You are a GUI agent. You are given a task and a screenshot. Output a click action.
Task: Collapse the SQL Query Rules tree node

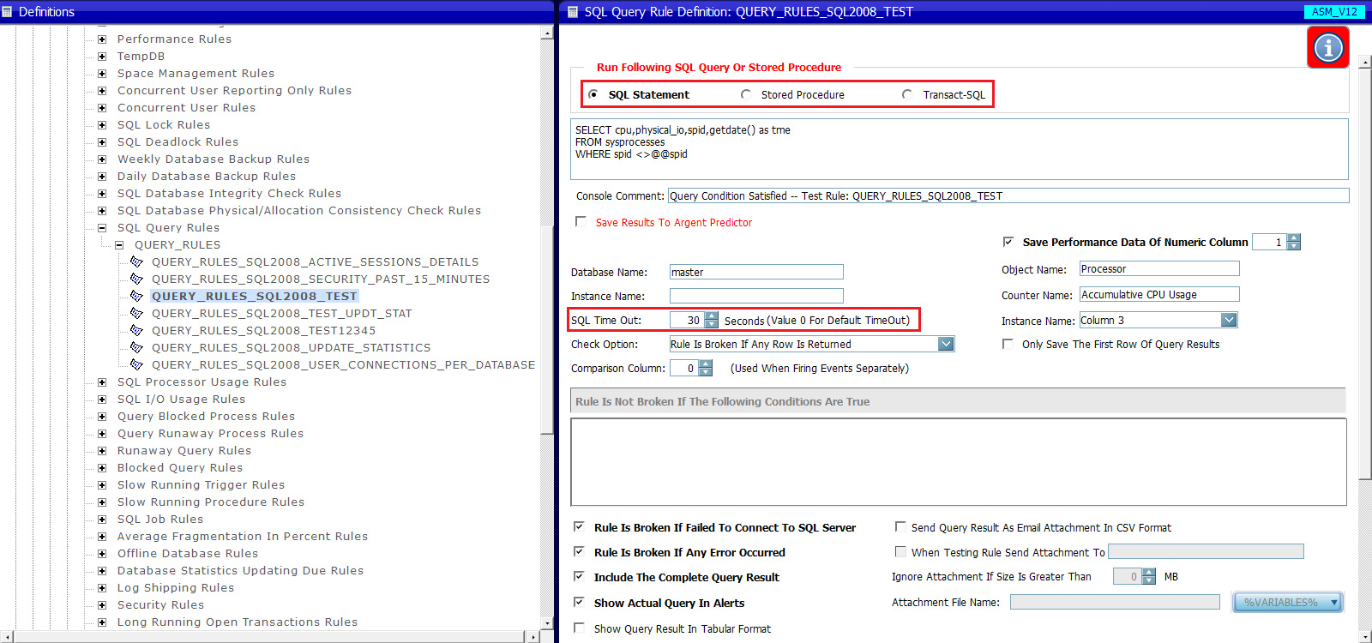coord(102,228)
